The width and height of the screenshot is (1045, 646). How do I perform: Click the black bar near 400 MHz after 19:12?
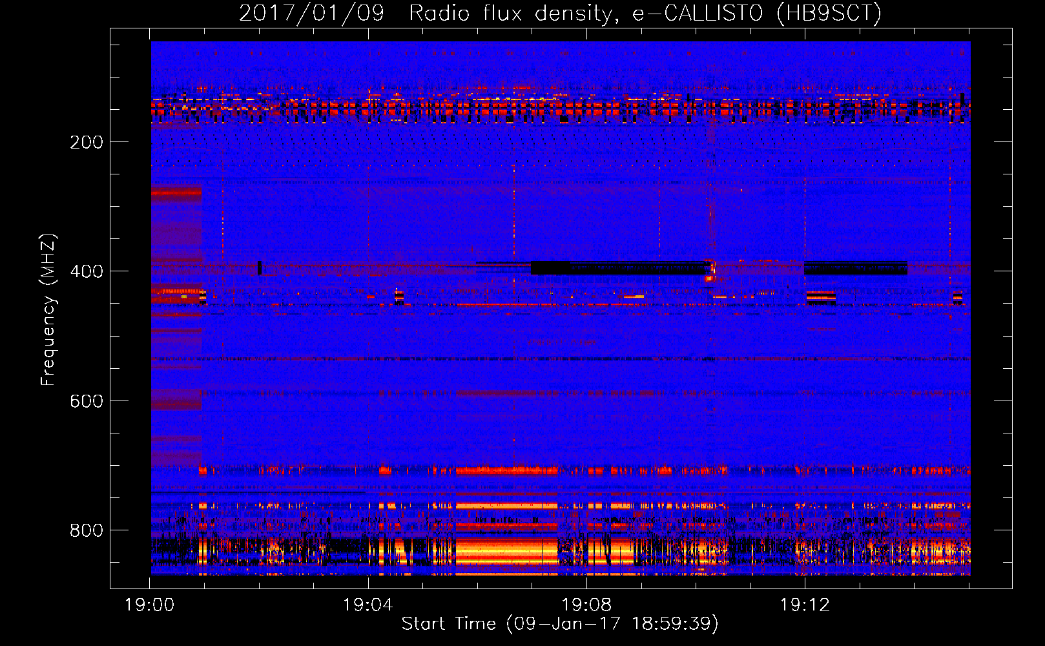click(856, 267)
